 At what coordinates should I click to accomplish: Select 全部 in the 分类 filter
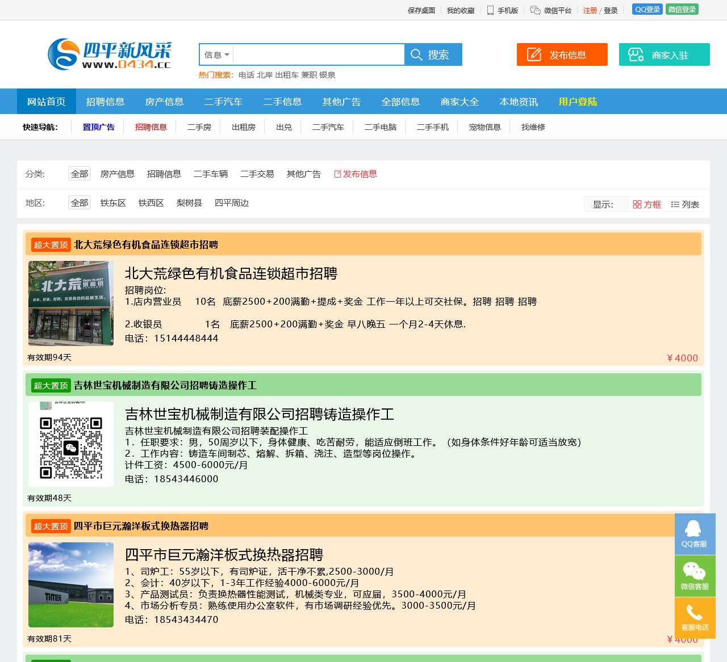pos(80,174)
